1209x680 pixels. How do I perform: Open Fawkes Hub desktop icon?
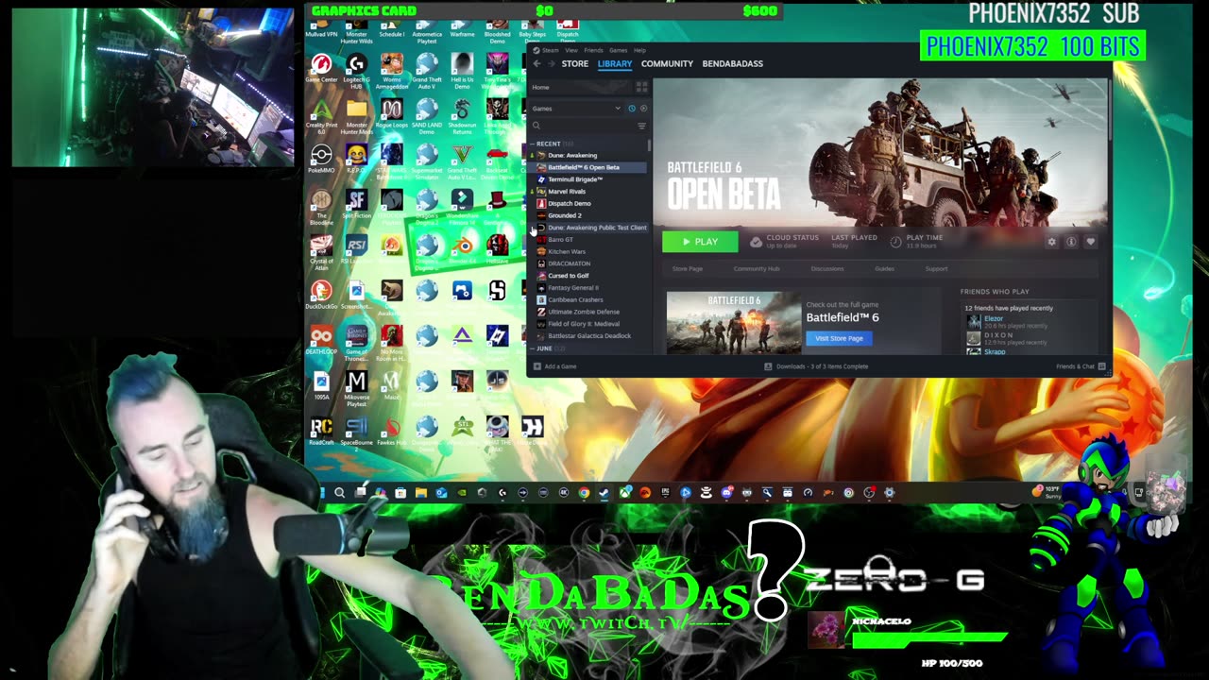391,431
